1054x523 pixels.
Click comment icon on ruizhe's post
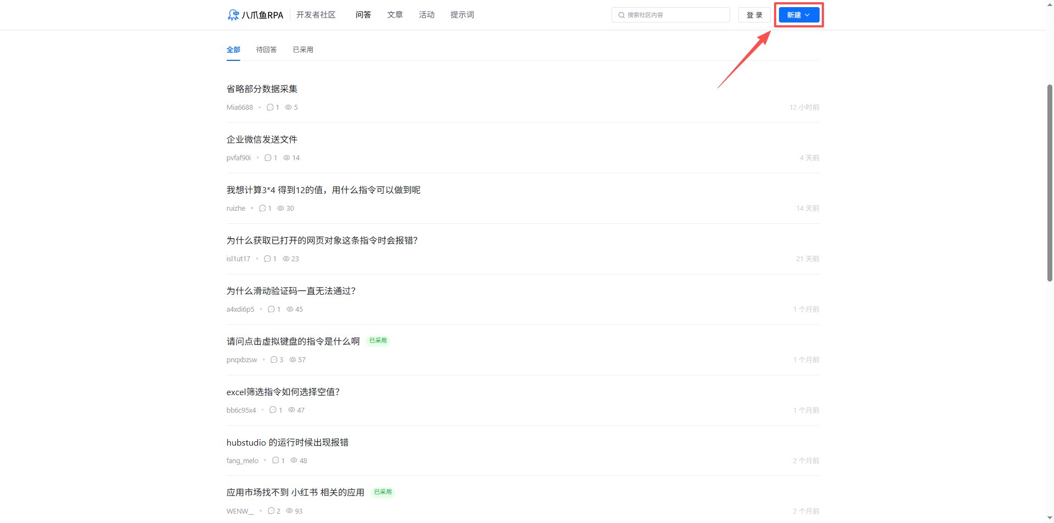(262, 208)
